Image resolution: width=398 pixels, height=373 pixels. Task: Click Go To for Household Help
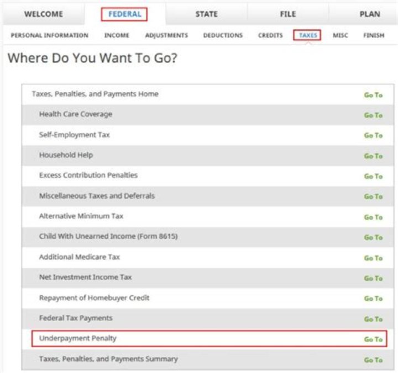[373, 156]
